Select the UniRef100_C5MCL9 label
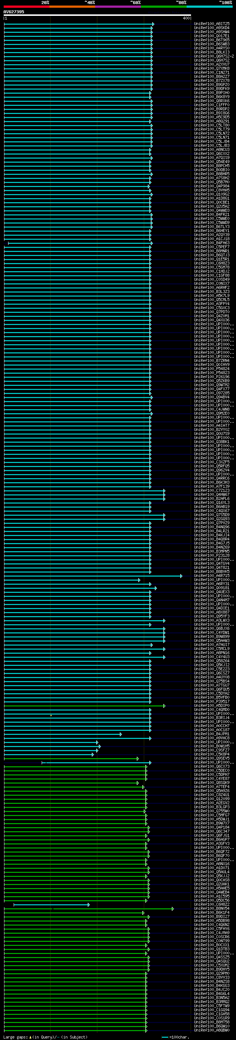The height and width of the screenshot is (1040, 236). click(x=211, y=648)
